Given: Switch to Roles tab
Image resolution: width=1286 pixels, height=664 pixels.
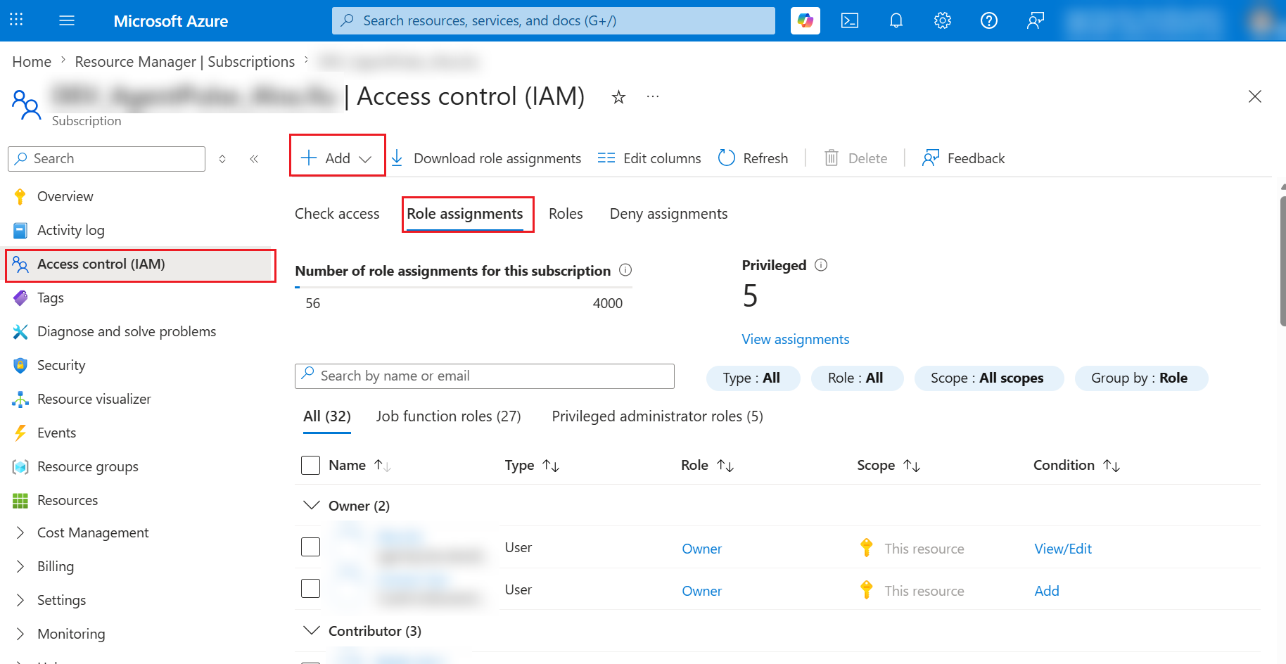Looking at the screenshot, I should (x=566, y=214).
